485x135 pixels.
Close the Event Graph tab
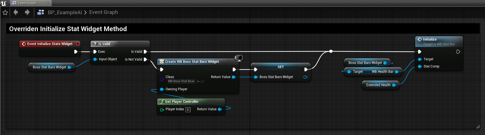pos(48,3)
